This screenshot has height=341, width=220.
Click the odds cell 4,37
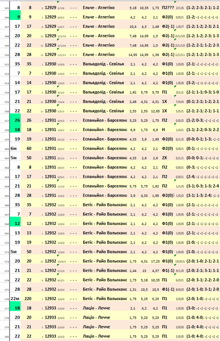[155, 270]
